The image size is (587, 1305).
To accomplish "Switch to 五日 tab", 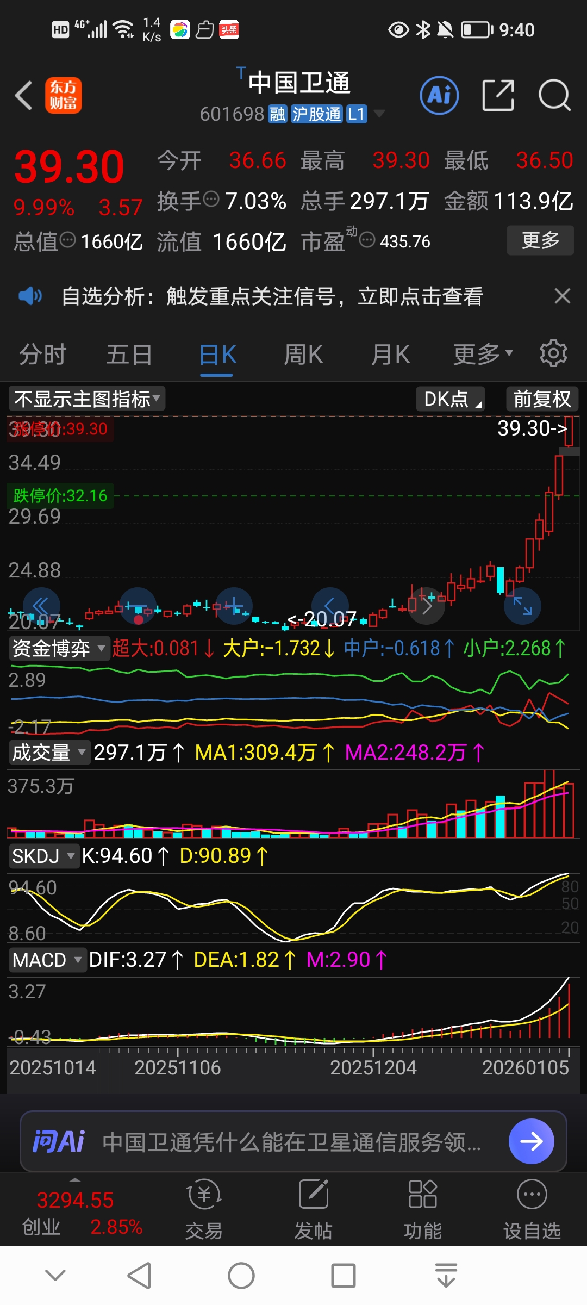I will (x=129, y=355).
